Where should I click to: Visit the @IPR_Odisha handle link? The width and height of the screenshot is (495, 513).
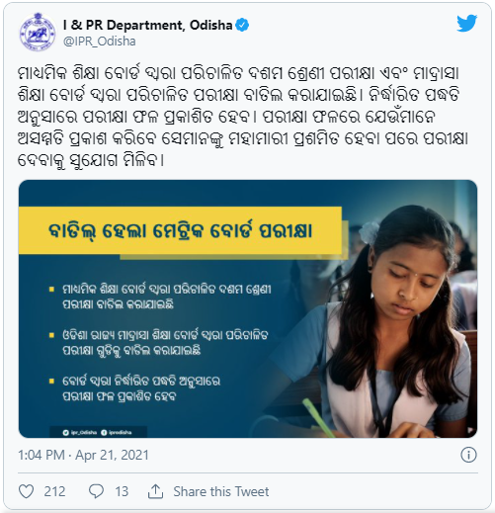99,42
